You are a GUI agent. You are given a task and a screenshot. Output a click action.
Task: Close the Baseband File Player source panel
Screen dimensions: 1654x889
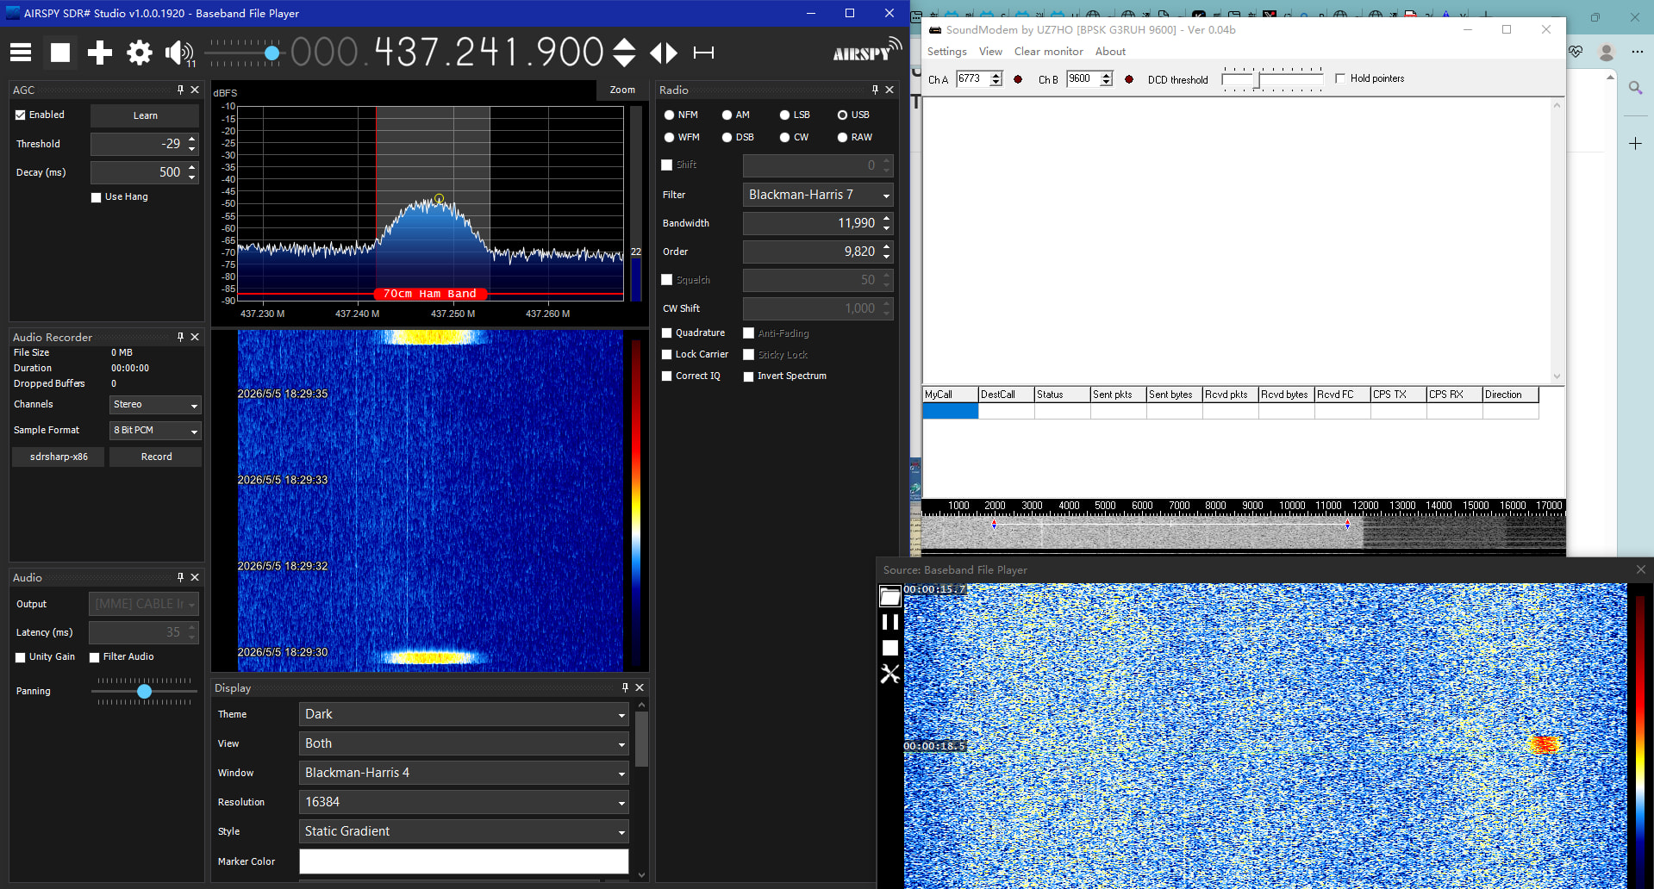tap(1641, 569)
